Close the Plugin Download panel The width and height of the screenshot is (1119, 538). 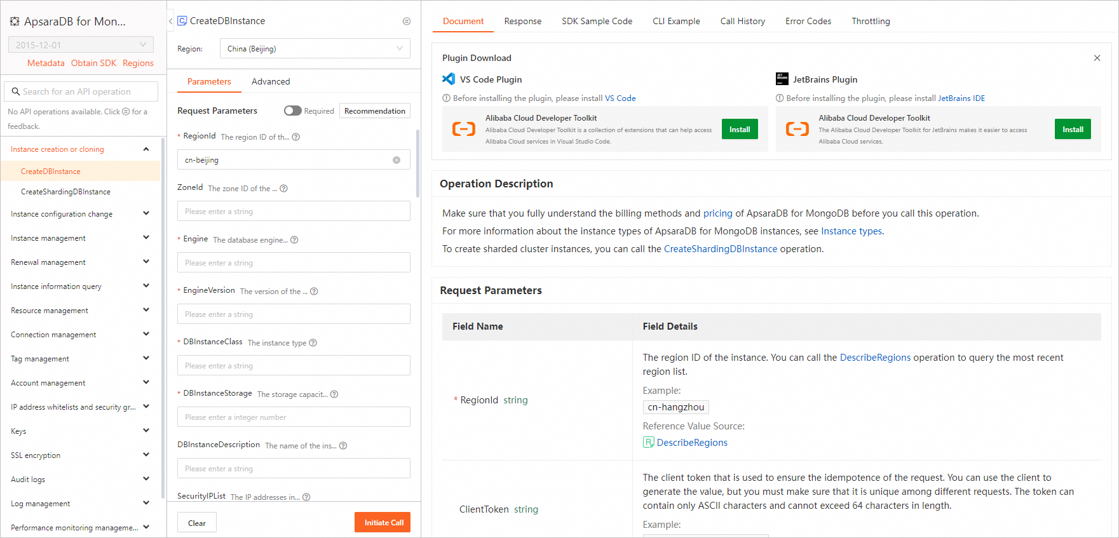pyautogui.click(x=1097, y=58)
